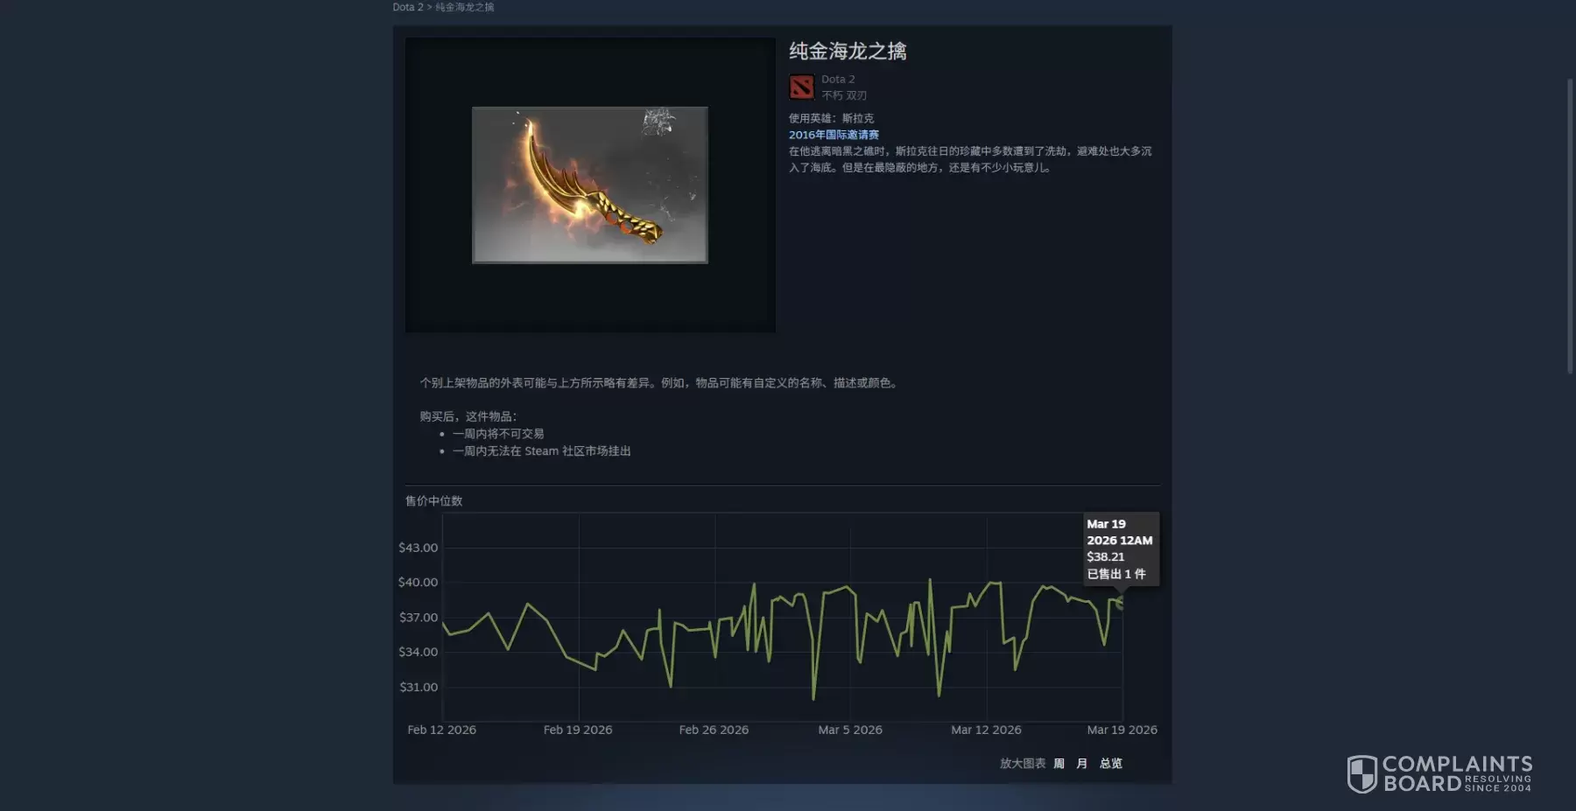The image size is (1576, 811).
Task: Open the golden blade item image
Action: pos(589,185)
